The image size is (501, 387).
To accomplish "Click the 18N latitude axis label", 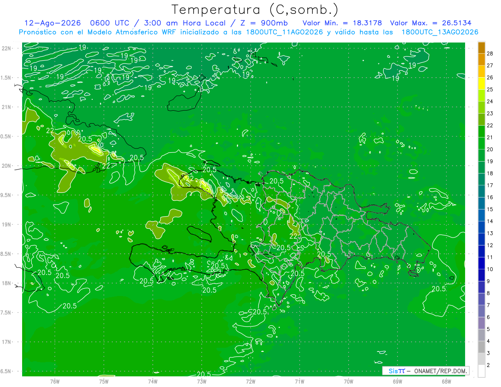I will tap(6, 283).
